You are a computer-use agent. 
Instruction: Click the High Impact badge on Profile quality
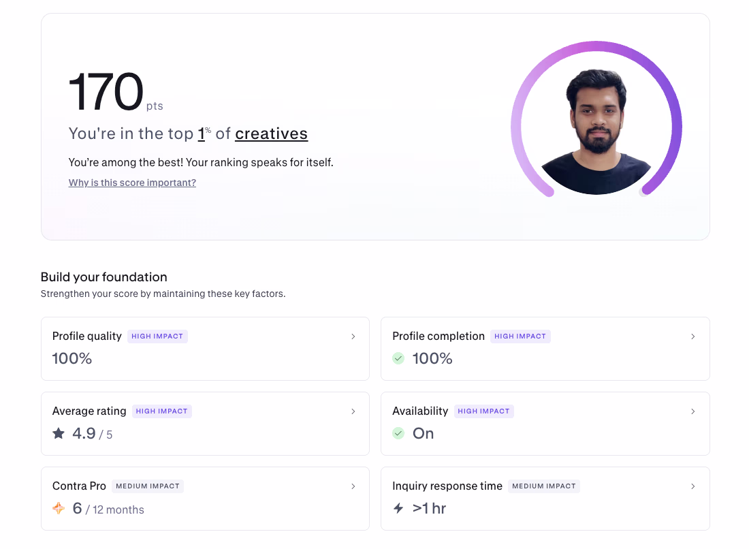tap(157, 336)
